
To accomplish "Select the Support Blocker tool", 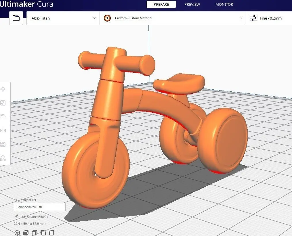I will (3, 158).
